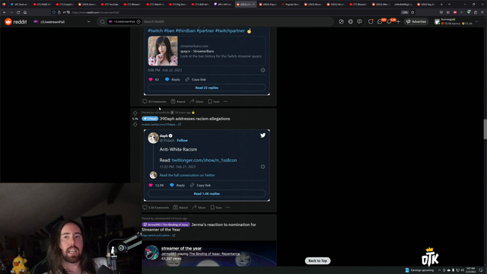
Task: Click the Back to Top button
Action: (x=317, y=260)
